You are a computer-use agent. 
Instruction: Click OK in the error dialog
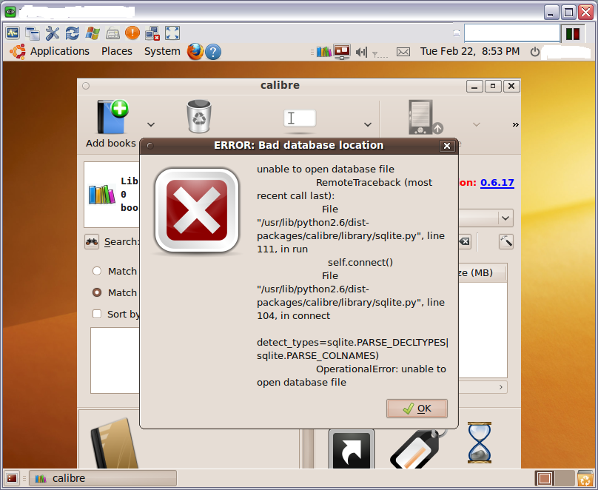417,409
